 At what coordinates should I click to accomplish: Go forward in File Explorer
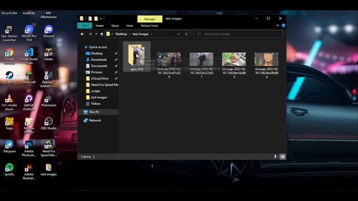90,34
